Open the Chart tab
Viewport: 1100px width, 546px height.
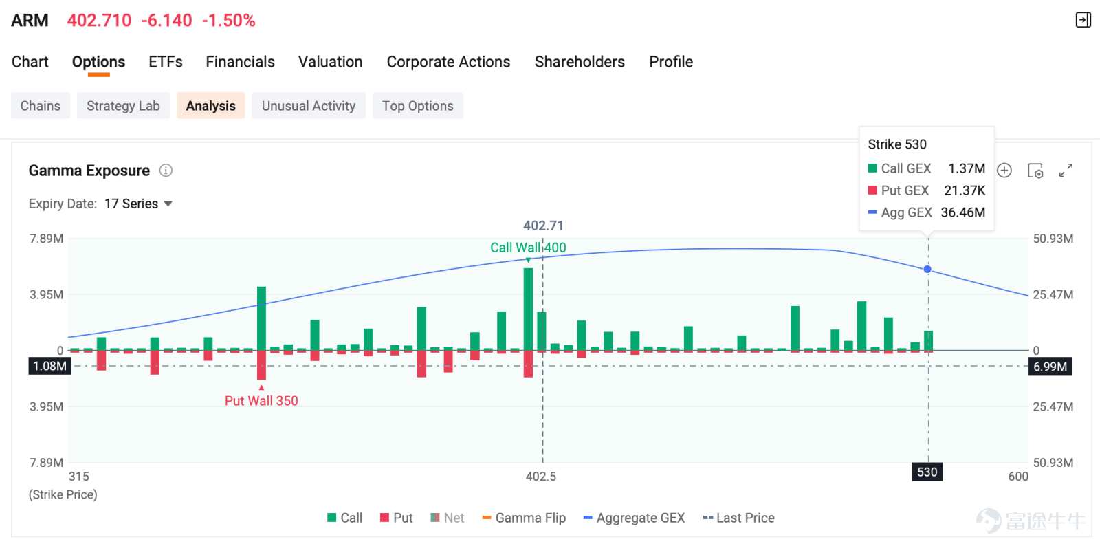click(x=30, y=62)
